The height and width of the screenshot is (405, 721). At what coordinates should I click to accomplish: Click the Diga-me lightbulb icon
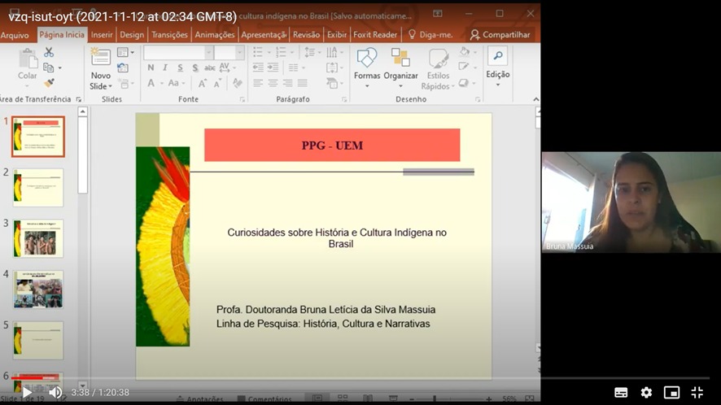coord(412,34)
